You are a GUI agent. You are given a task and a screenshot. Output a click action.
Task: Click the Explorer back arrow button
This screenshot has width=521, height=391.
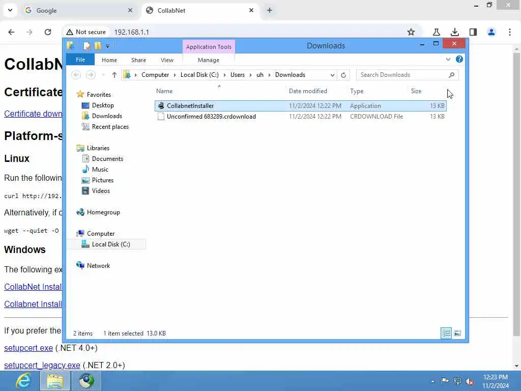tap(76, 75)
